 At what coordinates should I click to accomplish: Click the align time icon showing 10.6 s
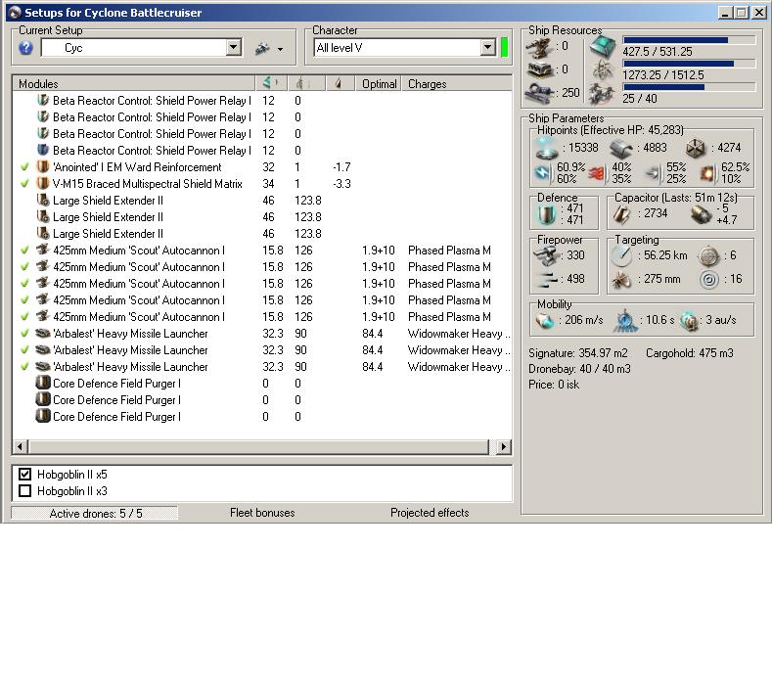tap(625, 321)
